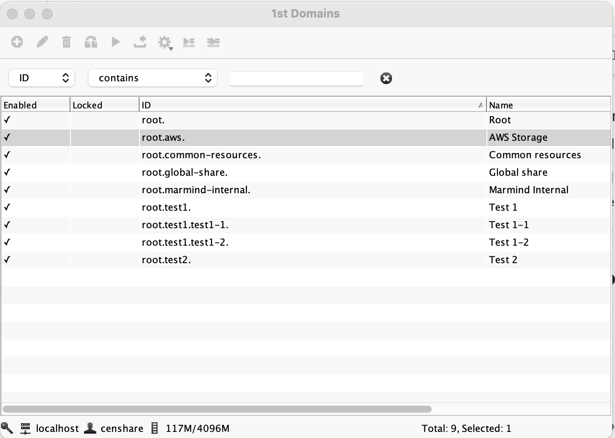The image size is (615, 438).
Task: Click the last toolbar icon with arrow and lines
Action: click(x=213, y=42)
